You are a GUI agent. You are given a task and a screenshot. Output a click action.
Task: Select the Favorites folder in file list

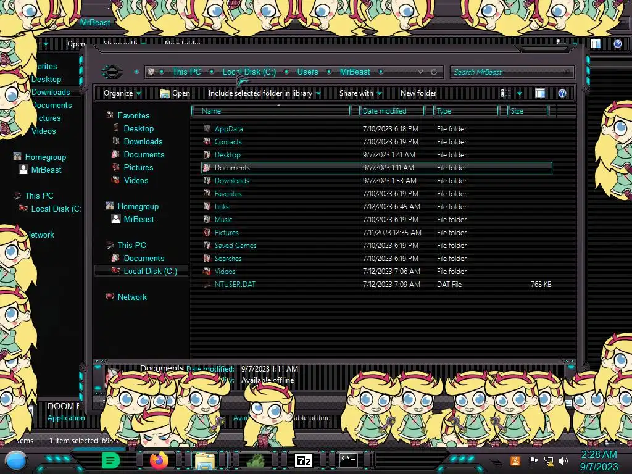pyautogui.click(x=228, y=193)
